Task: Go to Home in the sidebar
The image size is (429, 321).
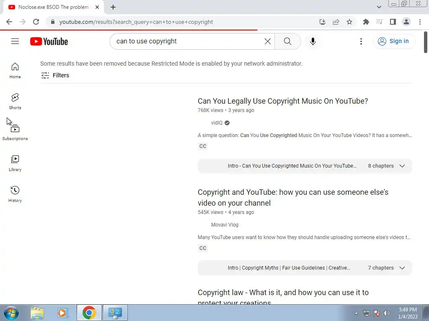Action: [15, 71]
